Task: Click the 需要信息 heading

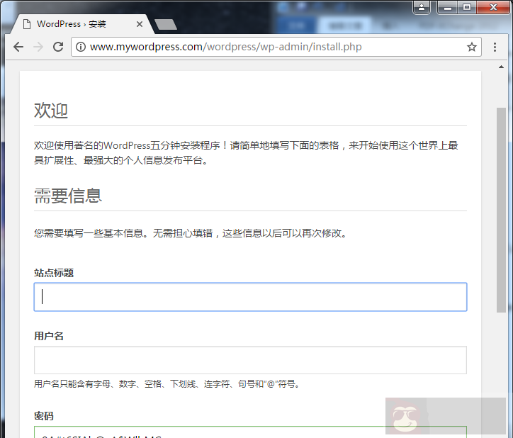Action: (x=68, y=196)
